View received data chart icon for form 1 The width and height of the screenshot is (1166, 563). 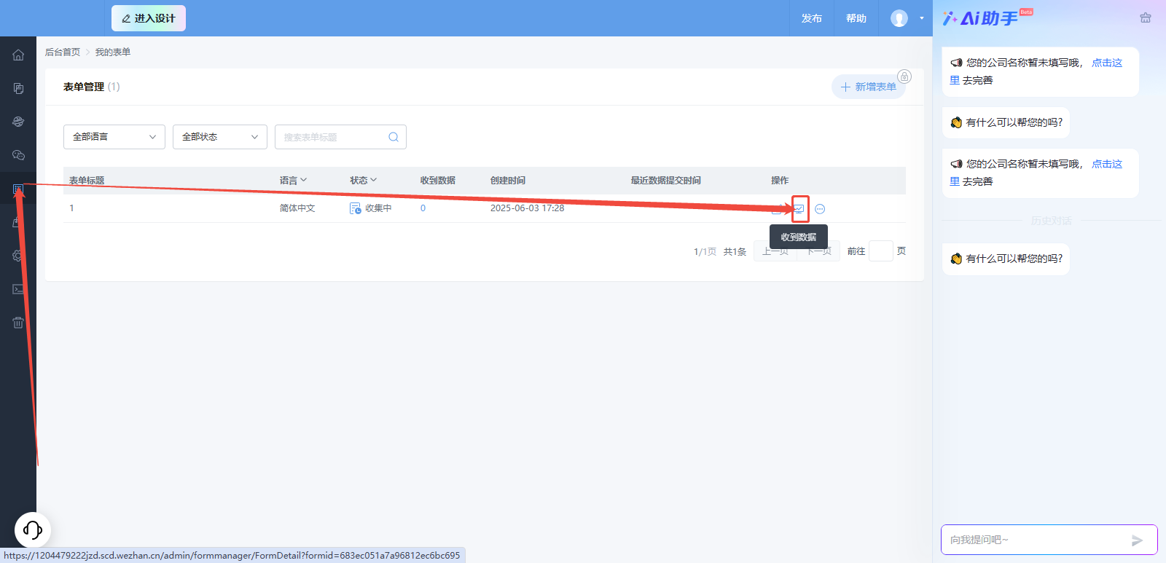coord(799,209)
